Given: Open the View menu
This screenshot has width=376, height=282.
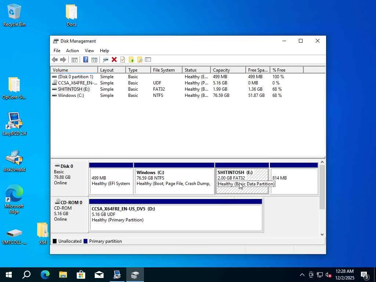Looking at the screenshot, I should (x=89, y=51).
